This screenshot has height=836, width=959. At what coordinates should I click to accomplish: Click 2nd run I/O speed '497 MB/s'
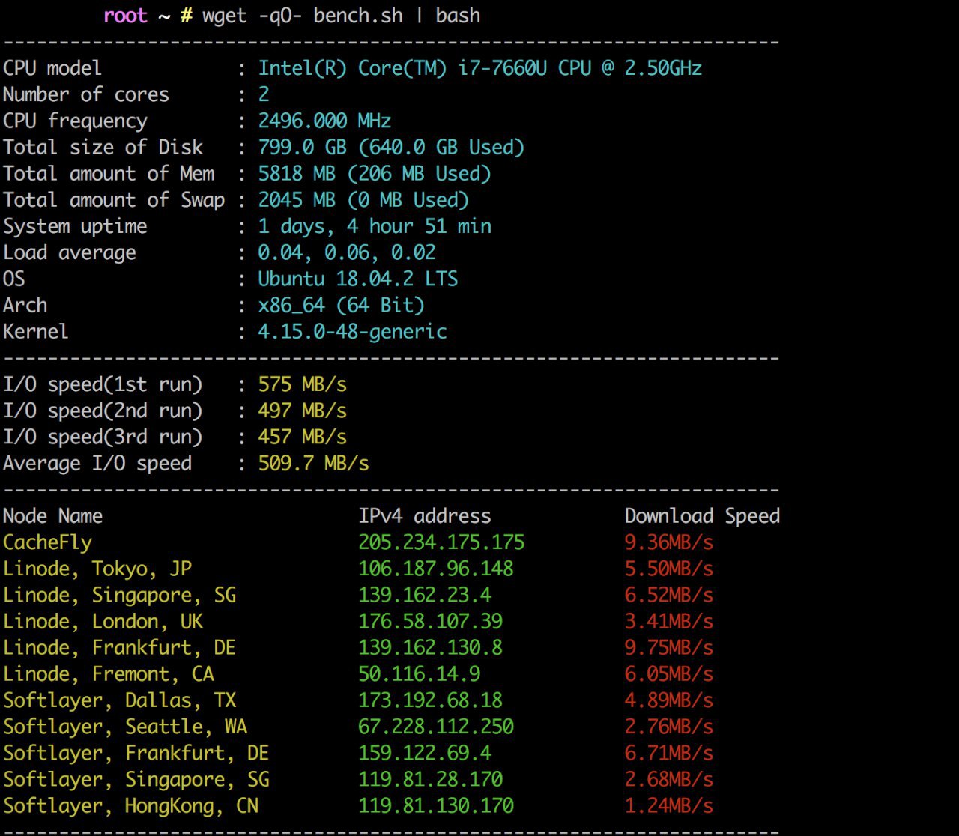(x=303, y=411)
